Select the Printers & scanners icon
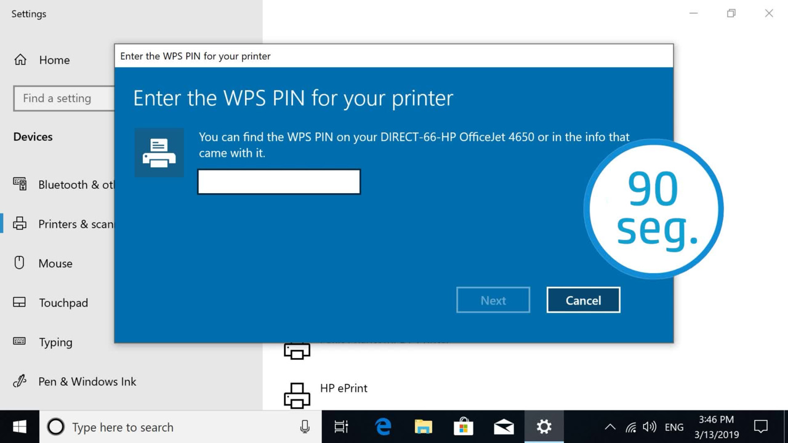Image resolution: width=788 pixels, height=443 pixels. (20, 223)
